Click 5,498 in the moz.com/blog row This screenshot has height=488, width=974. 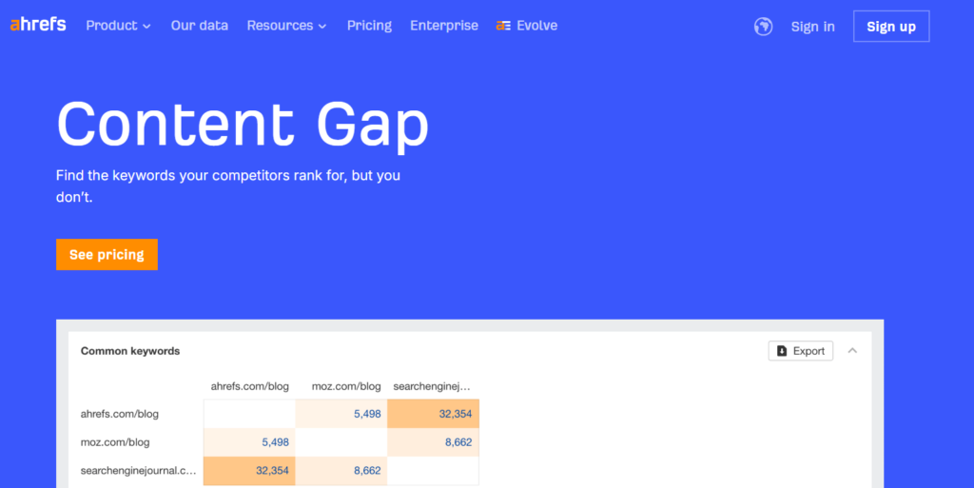point(275,442)
